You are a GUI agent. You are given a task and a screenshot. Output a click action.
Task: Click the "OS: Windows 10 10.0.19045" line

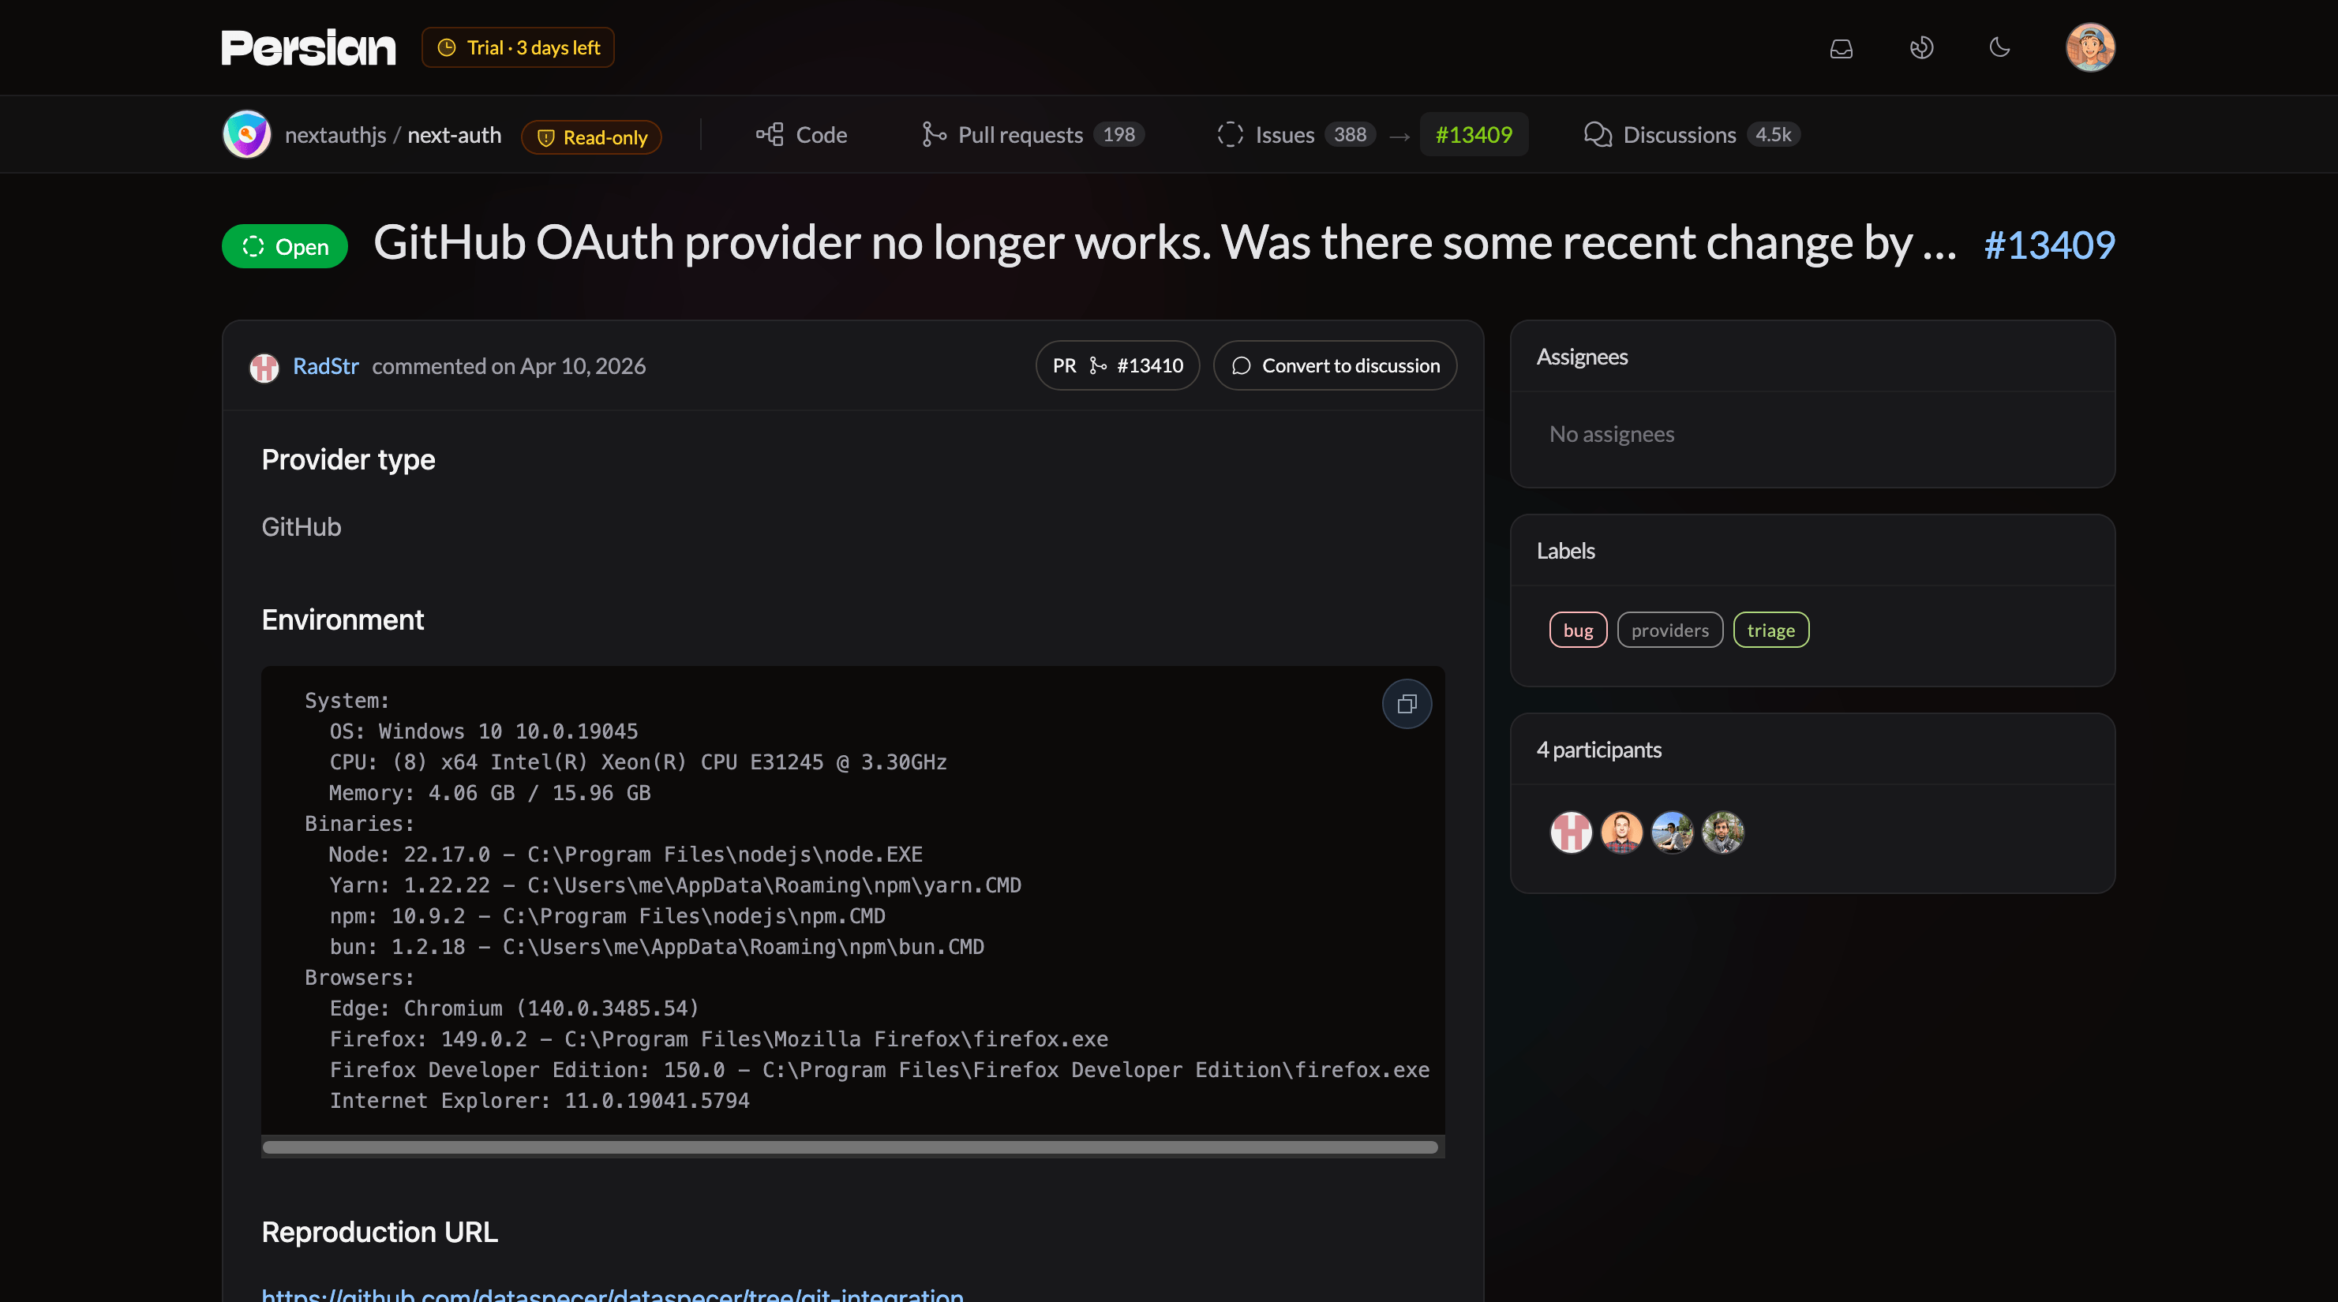(484, 731)
